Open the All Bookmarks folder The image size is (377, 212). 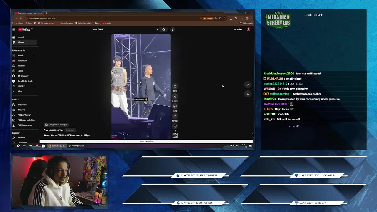246,23
